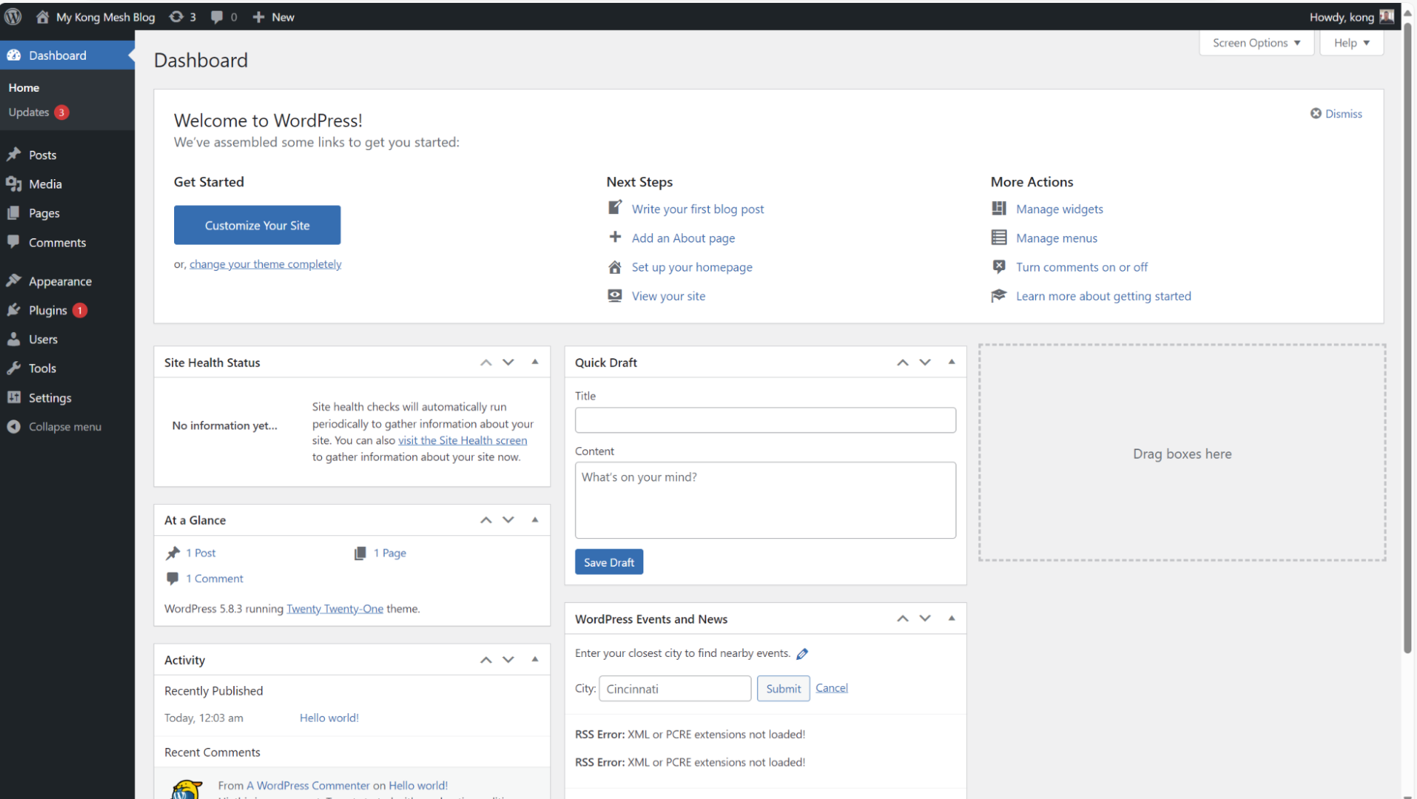Open the Plugins menu
The height and width of the screenshot is (799, 1417).
click(48, 310)
